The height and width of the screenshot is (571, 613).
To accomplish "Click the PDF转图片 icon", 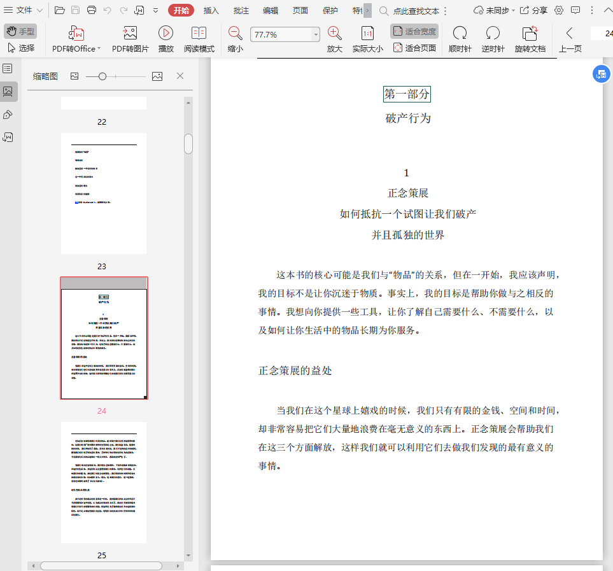I will (130, 34).
